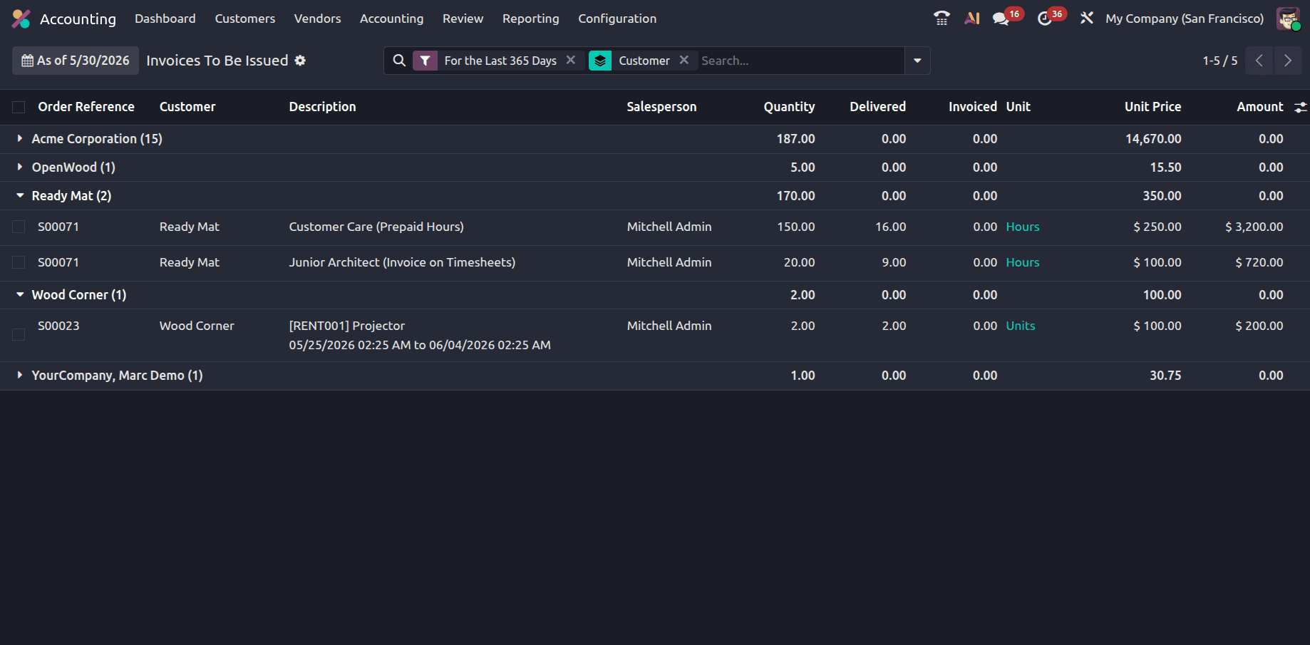Click the 1-5 / 5 pager counter
The image size is (1310, 645).
point(1219,61)
